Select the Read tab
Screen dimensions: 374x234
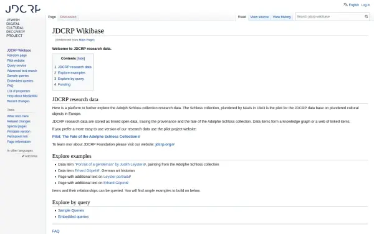242,17
